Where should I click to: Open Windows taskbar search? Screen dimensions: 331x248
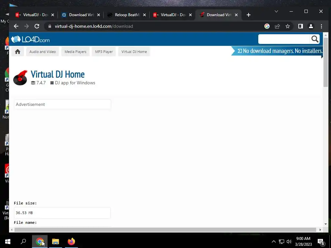[23, 242]
